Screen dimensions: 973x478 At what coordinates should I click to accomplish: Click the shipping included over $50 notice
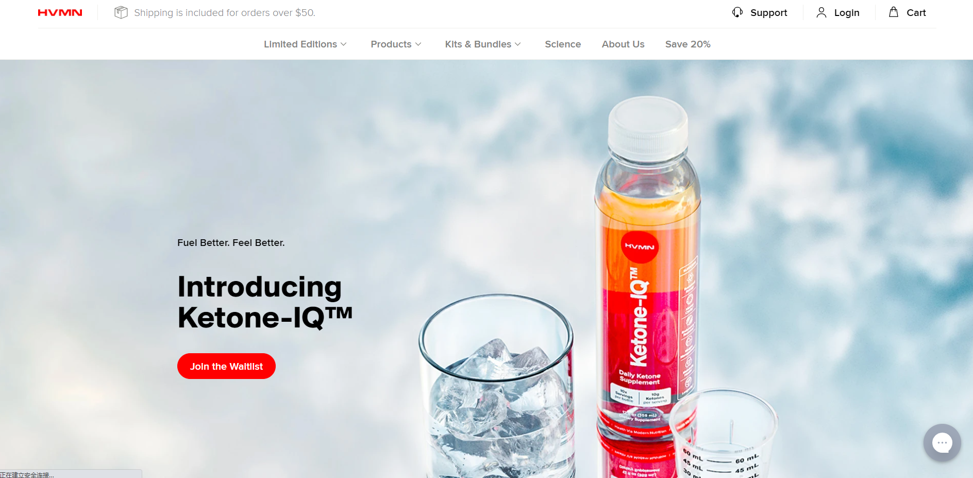pos(225,12)
